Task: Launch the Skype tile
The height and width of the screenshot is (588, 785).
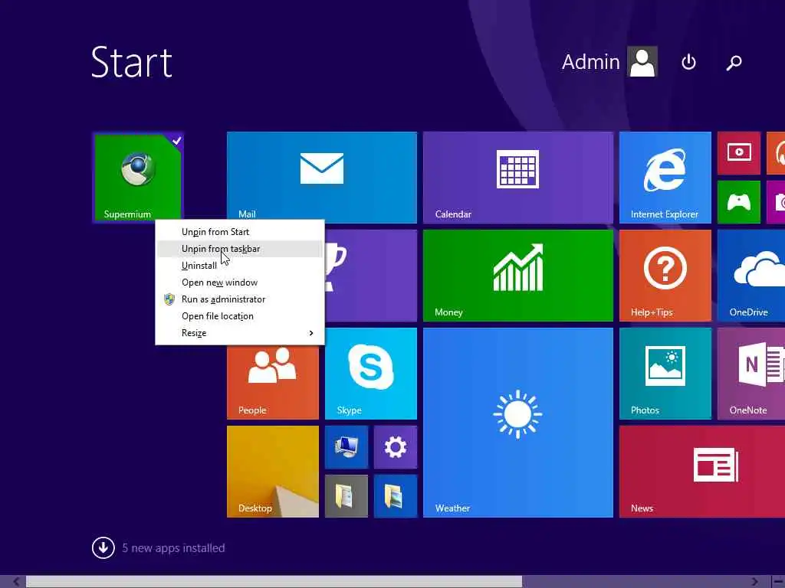Action: (370, 373)
